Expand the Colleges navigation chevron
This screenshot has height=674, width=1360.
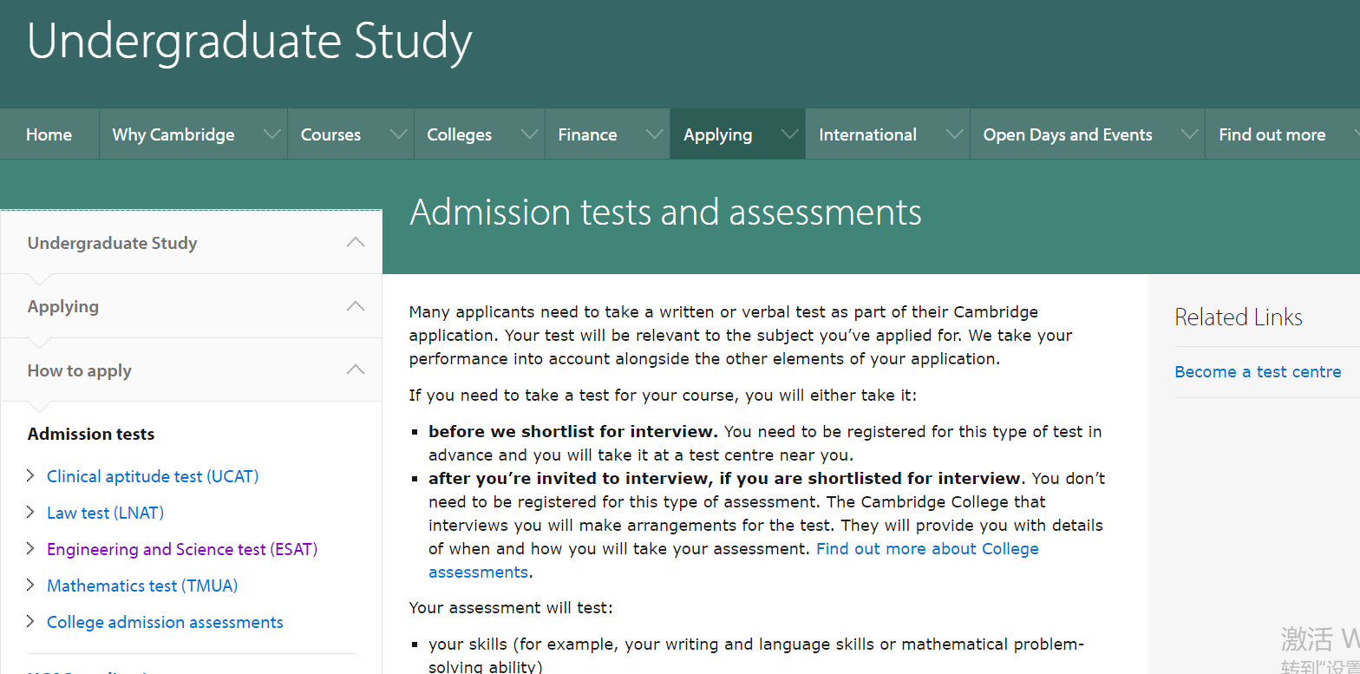[x=529, y=134]
